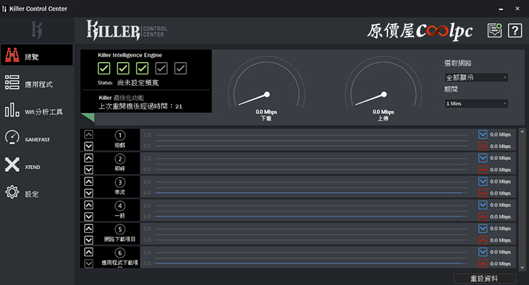This screenshot has height=285, width=529.
Task: Click the XTEND X icon
Action: click(x=12, y=165)
